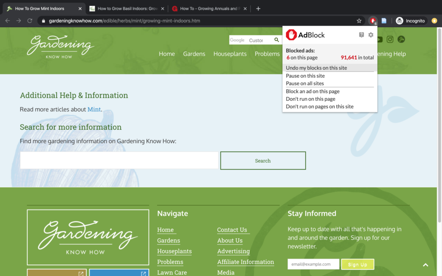The height and width of the screenshot is (276, 442).
Task: Click the site lock icon in address bar
Action: click(44, 21)
